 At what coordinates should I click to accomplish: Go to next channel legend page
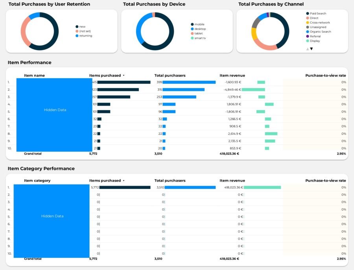click(x=312, y=49)
